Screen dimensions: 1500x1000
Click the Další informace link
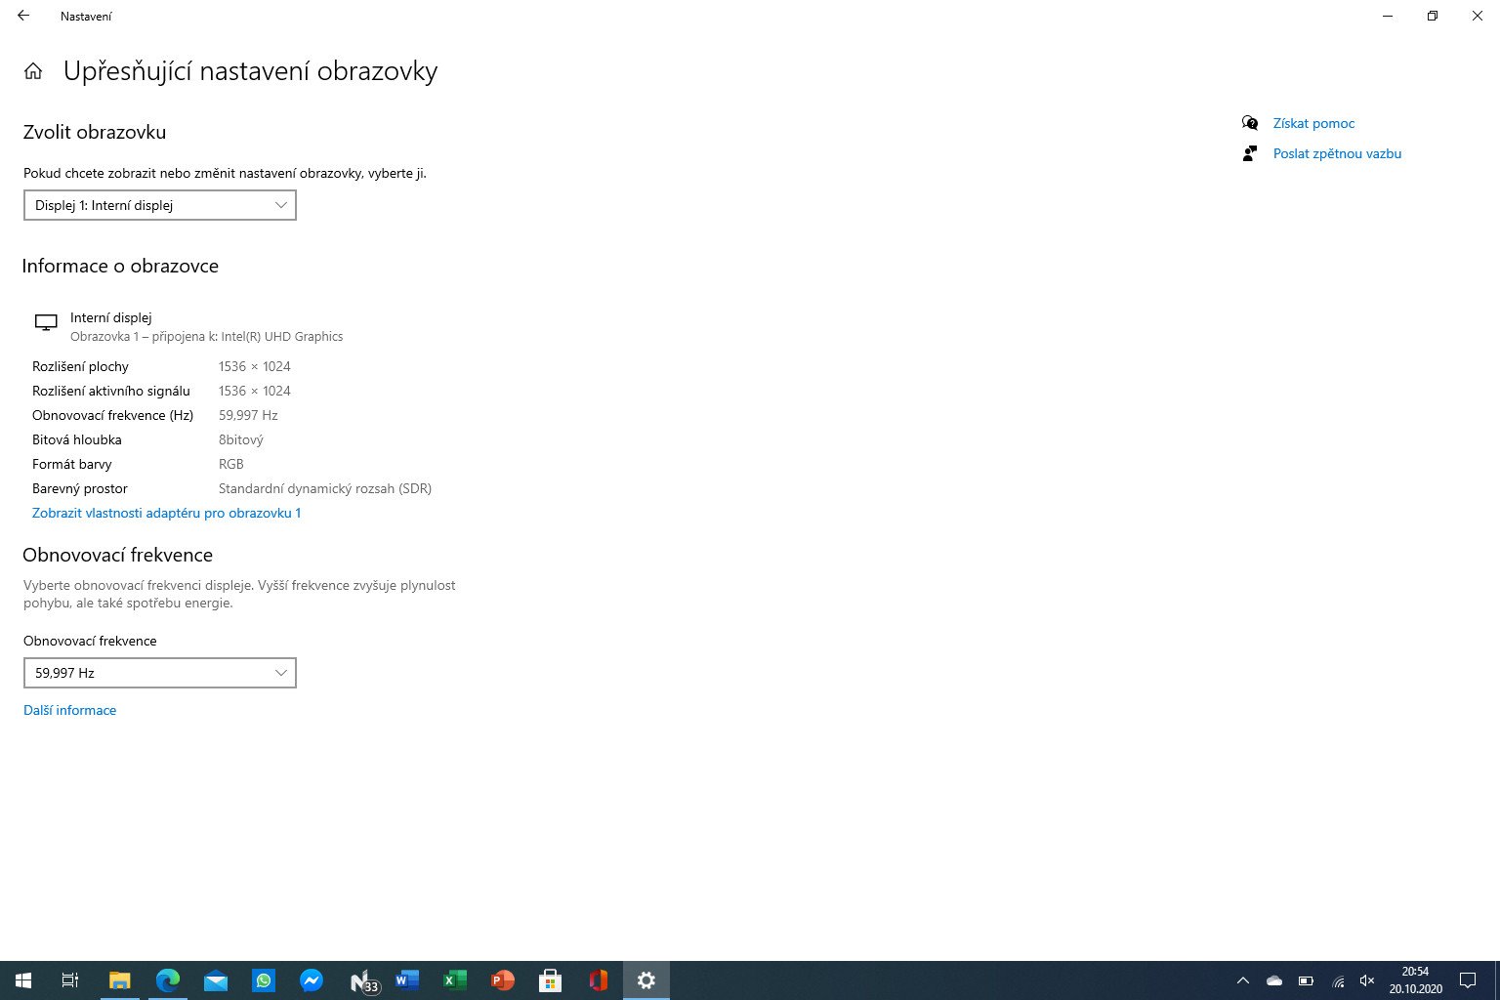point(69,710)
